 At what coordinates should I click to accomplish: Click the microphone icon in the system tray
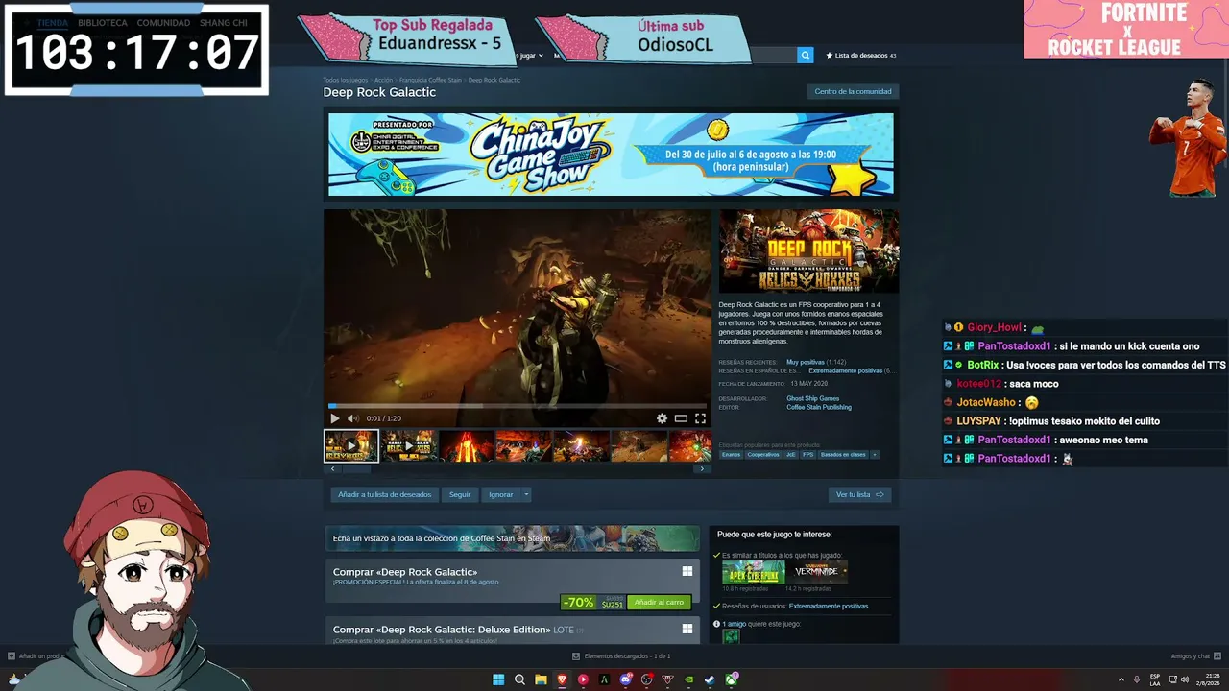coord(1137,679)
